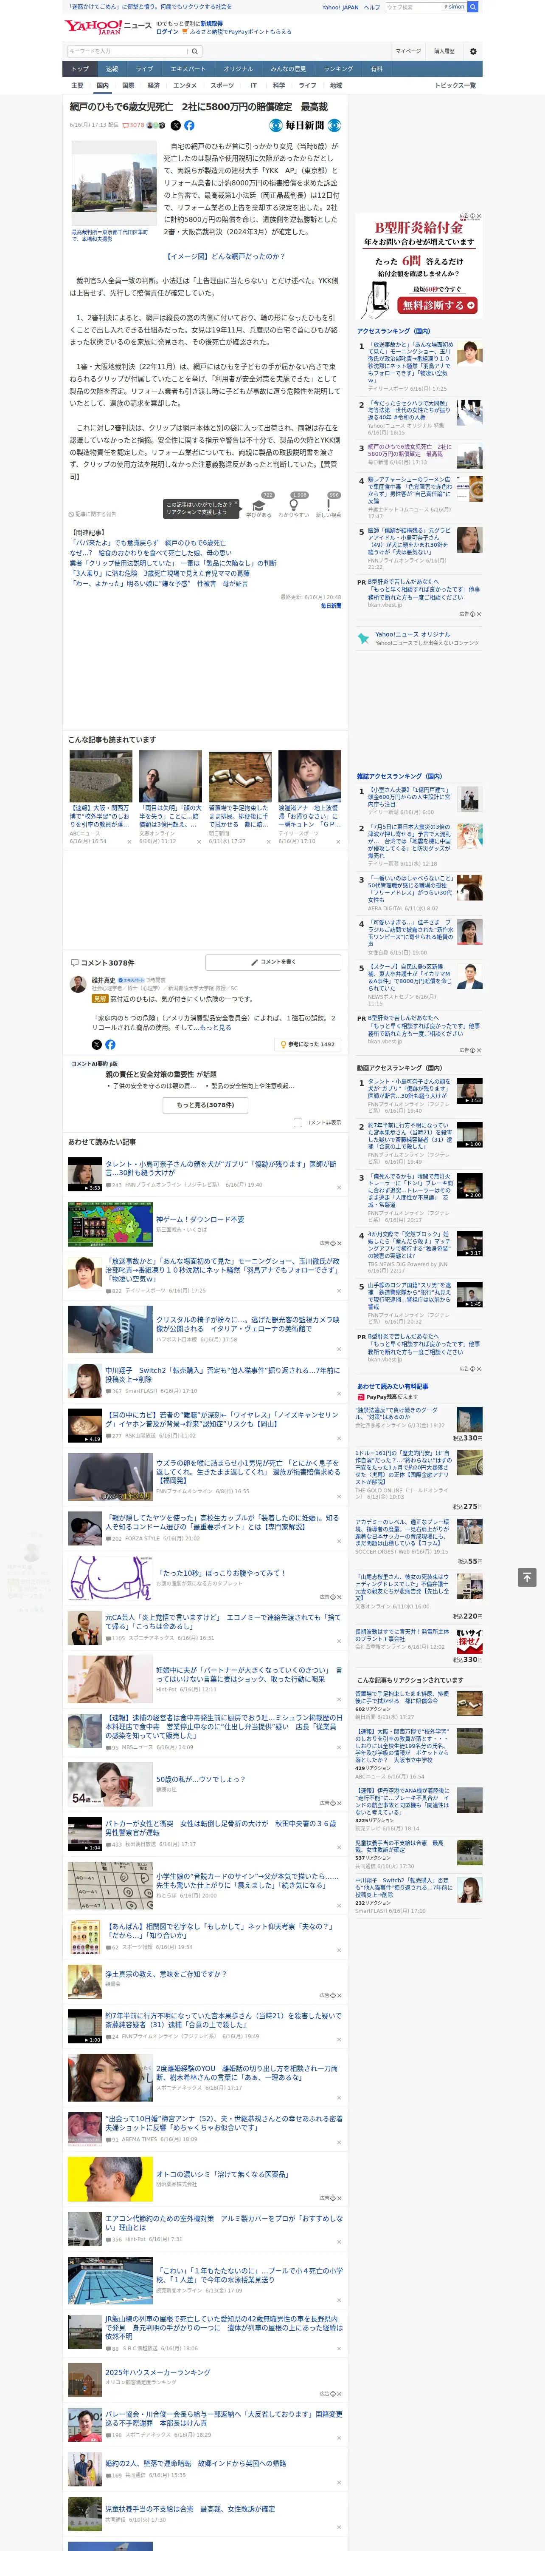Toggle the コメント非表示 checkbox
This screenshot has width=545, height=2551.
(298, 1122)
